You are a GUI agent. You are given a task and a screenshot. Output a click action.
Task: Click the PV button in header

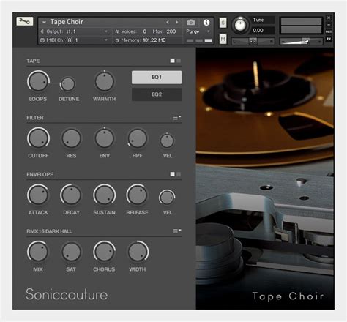tap(329, 39)
